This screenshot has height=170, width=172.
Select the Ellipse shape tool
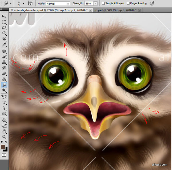pyautogui.click(x=4, y=114)
